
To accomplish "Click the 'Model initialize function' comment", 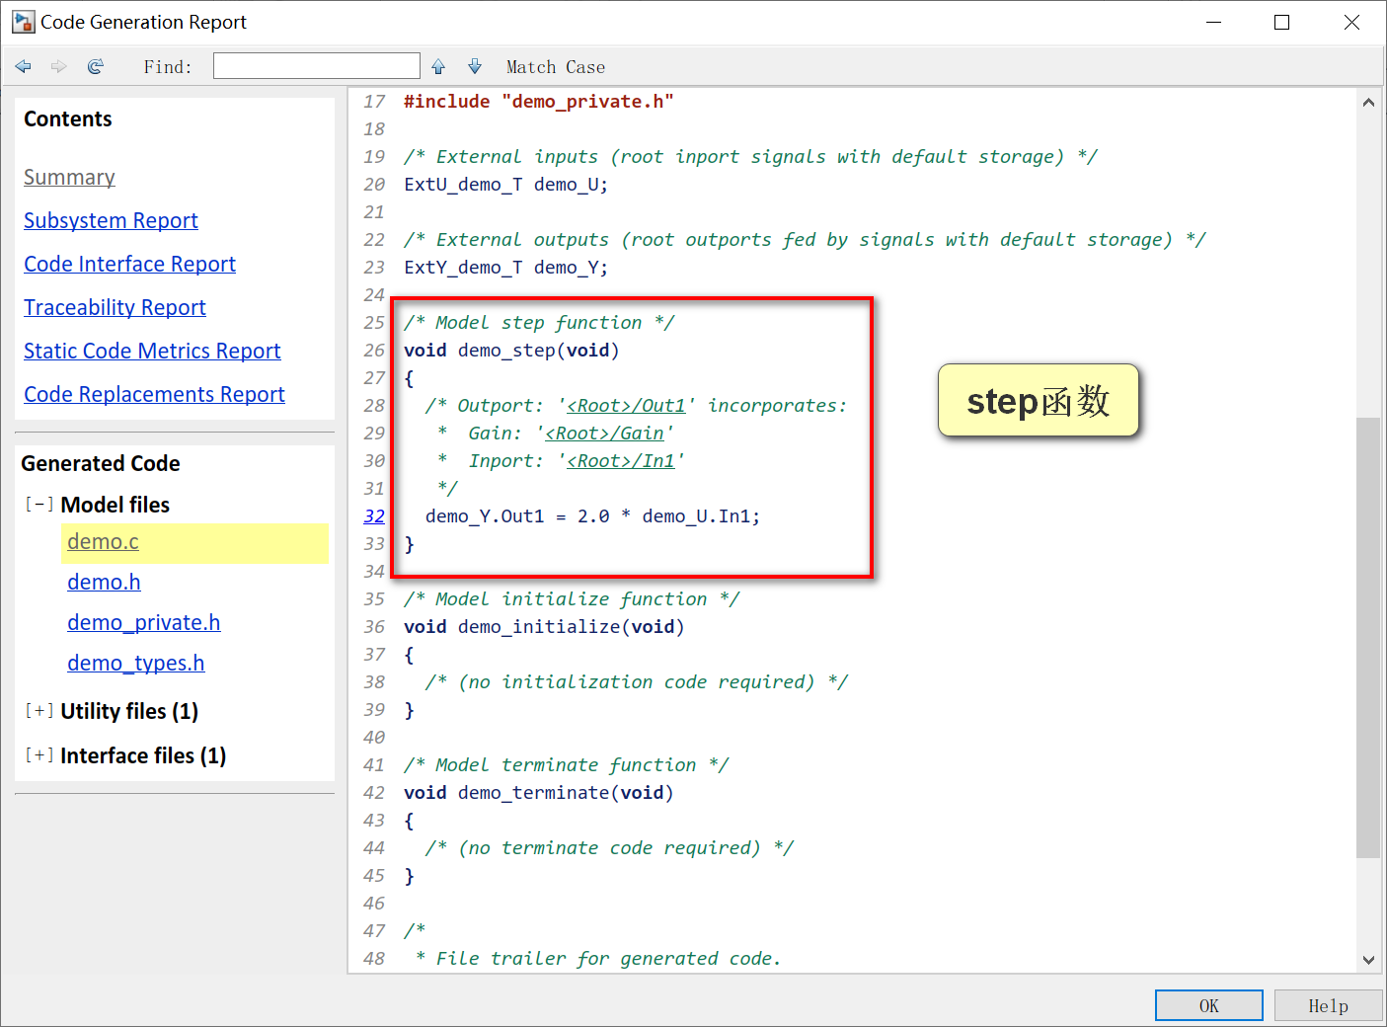I will pyautogui.click(x=572, y=599).
